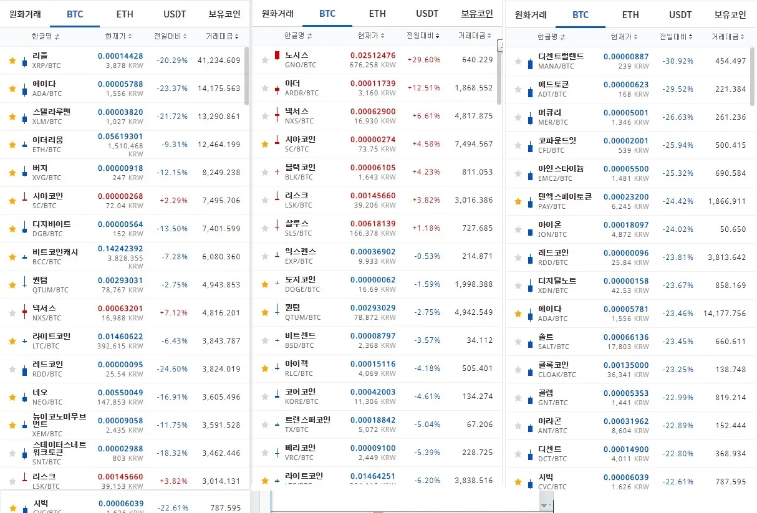This screenshot has height=513, width=757.
Task: Sort the middle panel by 전일대비
Action: pos(423,36)
